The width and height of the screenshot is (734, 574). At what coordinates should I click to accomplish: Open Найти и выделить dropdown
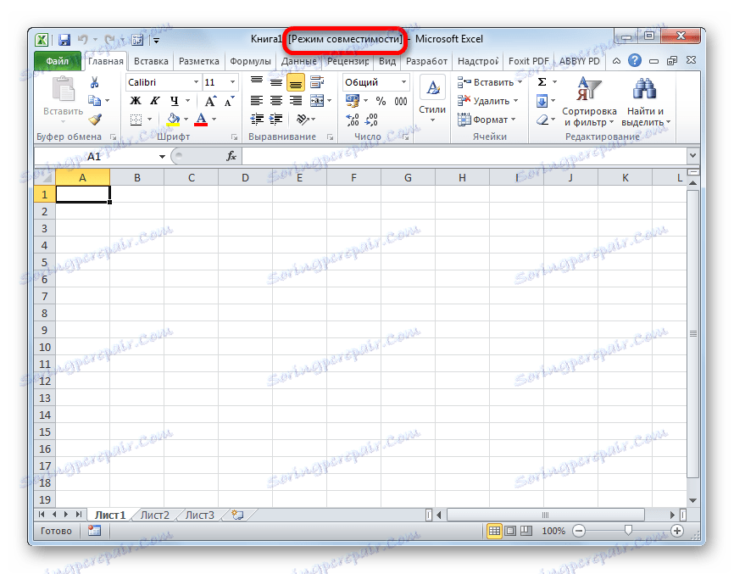click(x=646, y=103)
